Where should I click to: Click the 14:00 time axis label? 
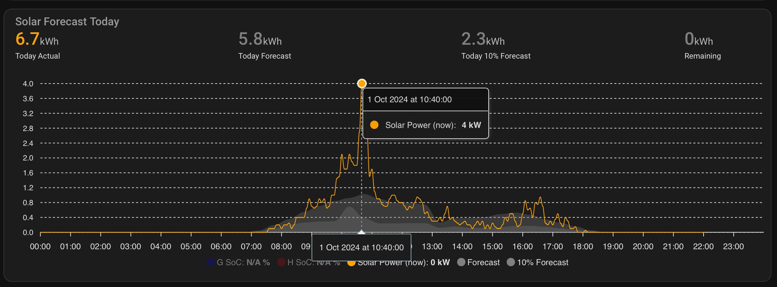click(x=462, y=246)
